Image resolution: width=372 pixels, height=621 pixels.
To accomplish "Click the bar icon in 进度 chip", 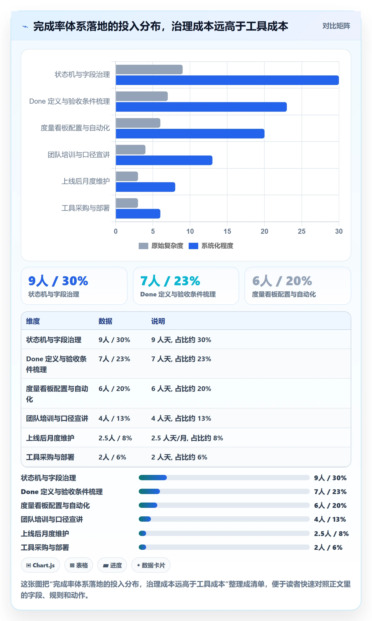I will [x=105, y=565].
